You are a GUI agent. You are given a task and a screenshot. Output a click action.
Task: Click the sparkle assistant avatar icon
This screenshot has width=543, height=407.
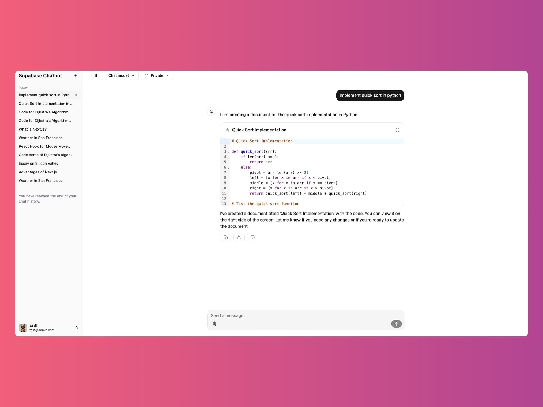click(x=212, y=112)
